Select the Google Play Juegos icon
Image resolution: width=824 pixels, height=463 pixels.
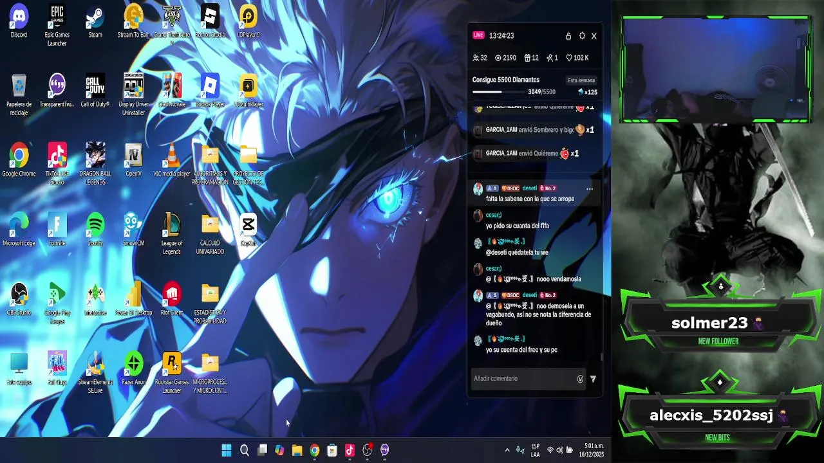point(57,304)
